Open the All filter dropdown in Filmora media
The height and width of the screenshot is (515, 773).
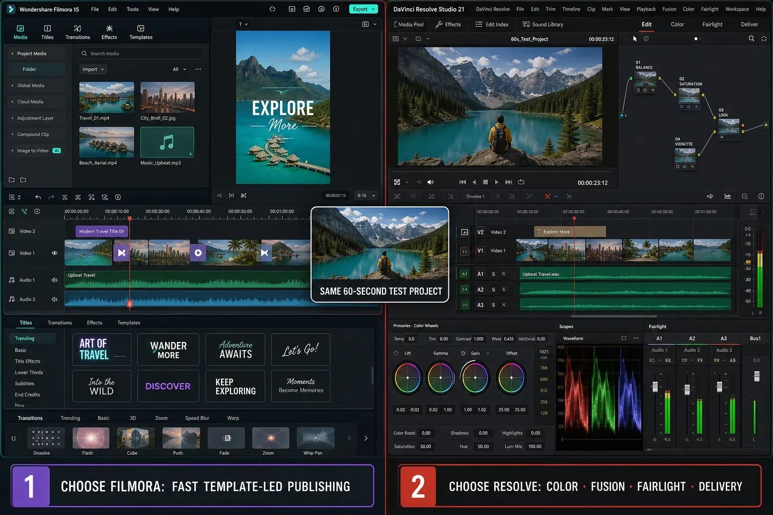[x=179, y=69]
